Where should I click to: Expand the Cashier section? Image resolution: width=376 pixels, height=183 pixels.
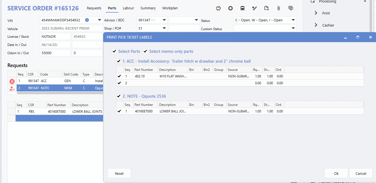(316, 25)
